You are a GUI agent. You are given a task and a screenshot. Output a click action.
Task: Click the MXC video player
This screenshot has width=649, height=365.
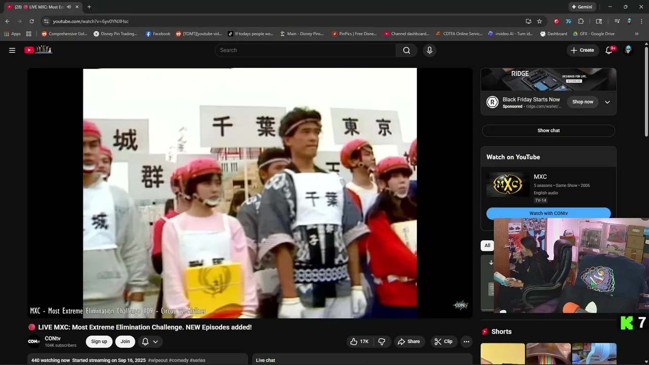(250, 193)
